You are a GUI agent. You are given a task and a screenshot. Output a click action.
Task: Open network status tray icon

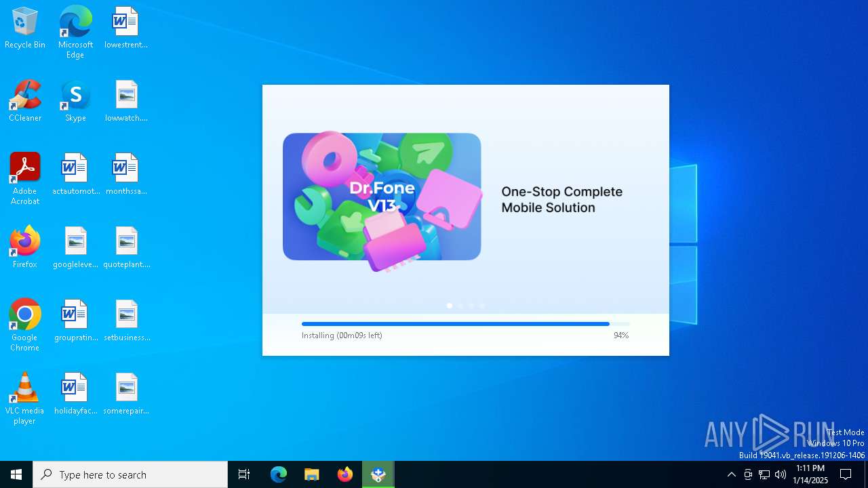[764, 474]
